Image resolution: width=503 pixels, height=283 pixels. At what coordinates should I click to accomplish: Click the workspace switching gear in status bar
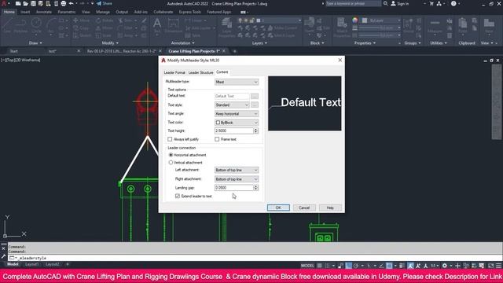444,266
